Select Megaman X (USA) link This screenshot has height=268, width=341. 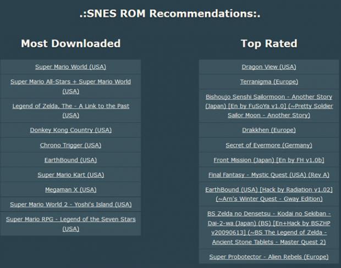(x=70, y=190)
